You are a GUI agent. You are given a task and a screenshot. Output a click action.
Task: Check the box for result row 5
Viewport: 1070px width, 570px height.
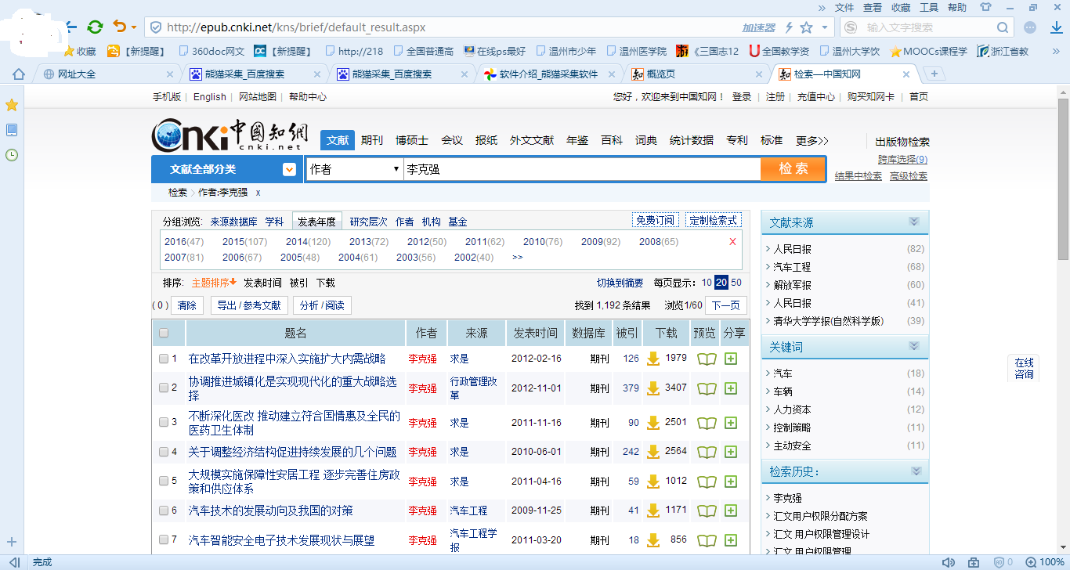click(164, 482)
